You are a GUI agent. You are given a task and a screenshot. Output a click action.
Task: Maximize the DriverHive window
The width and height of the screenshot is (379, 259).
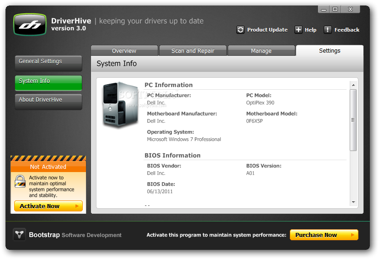click(335, 10)
